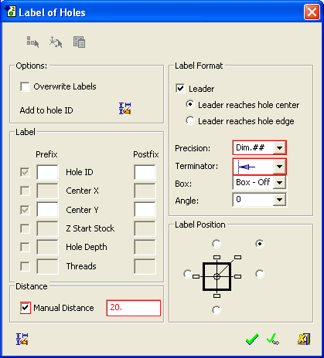Click the select entities cursor icon
The width and height of the screenshot is (324, 358).
[32, 42]
